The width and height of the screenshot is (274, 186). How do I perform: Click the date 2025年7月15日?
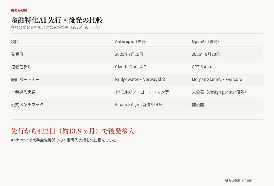129,54
